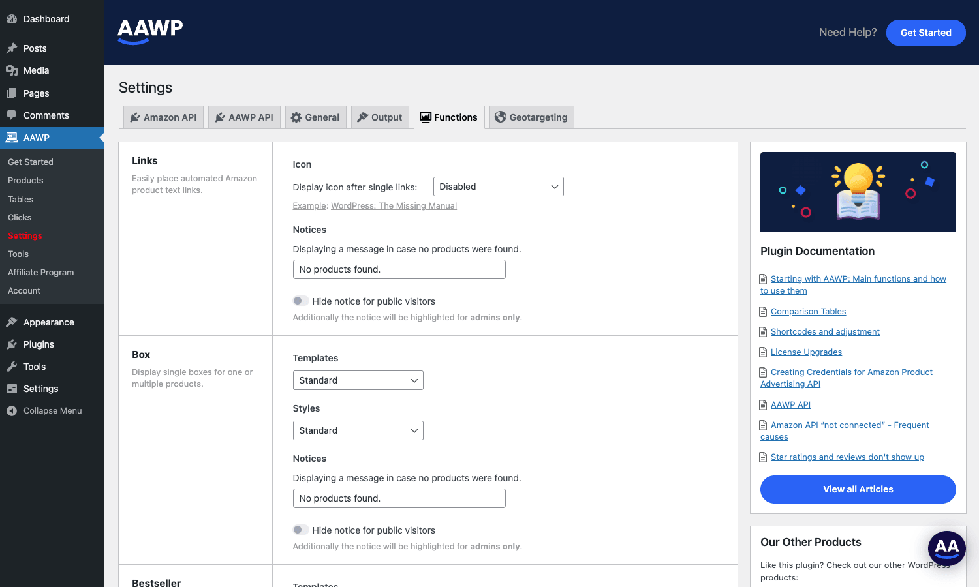Click the Need Help? text in header
The width and height of the screenshot is (979, 587).
coord(848,33)
